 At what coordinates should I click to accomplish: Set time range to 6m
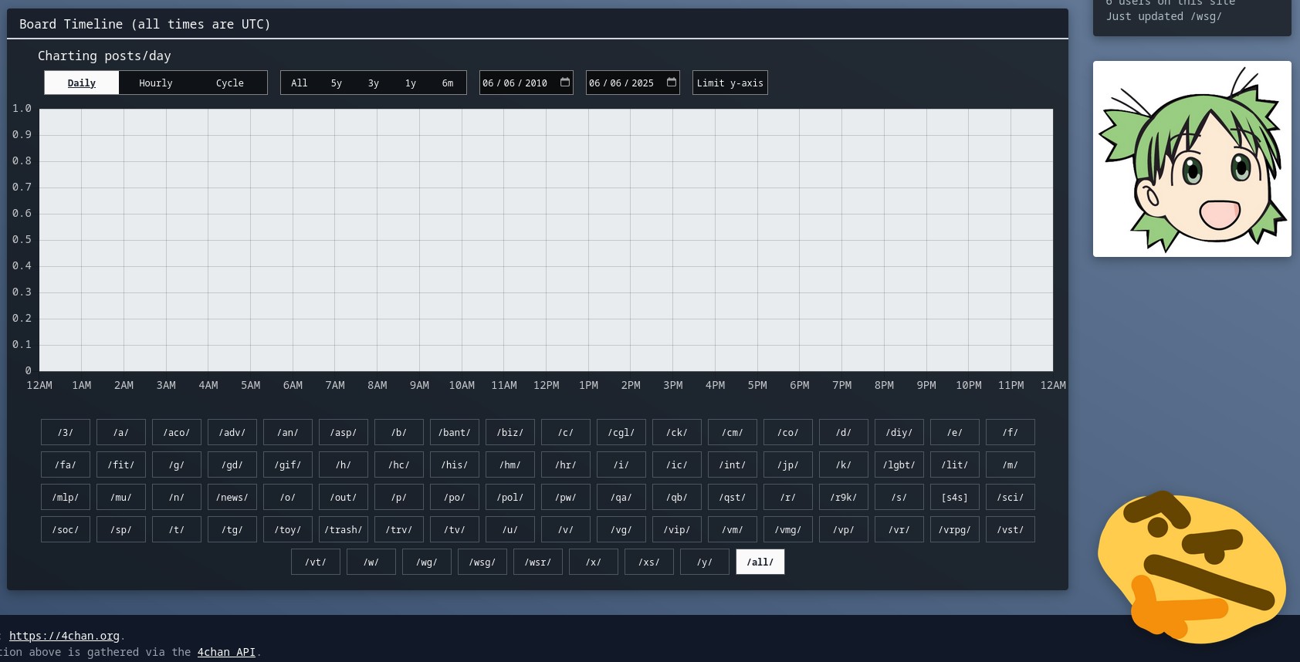click(x=448, y=83)
